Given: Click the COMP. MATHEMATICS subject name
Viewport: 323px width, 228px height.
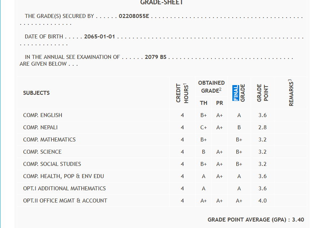Looking at the screenshot, I should click(49, 140).
